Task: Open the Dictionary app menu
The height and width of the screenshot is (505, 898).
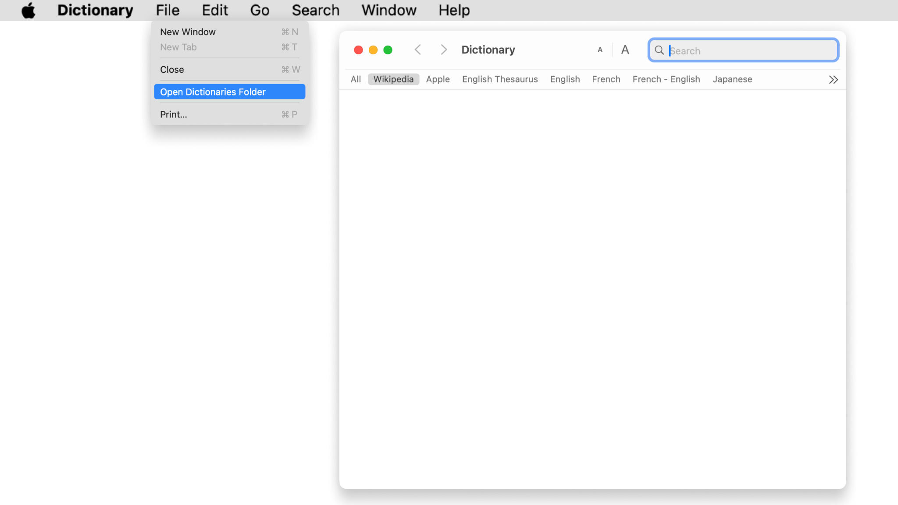Action: pos(95,10)
